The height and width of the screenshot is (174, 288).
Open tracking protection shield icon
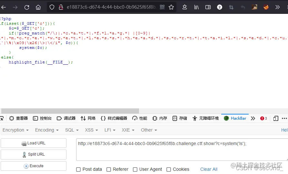[x=52, y=7]
